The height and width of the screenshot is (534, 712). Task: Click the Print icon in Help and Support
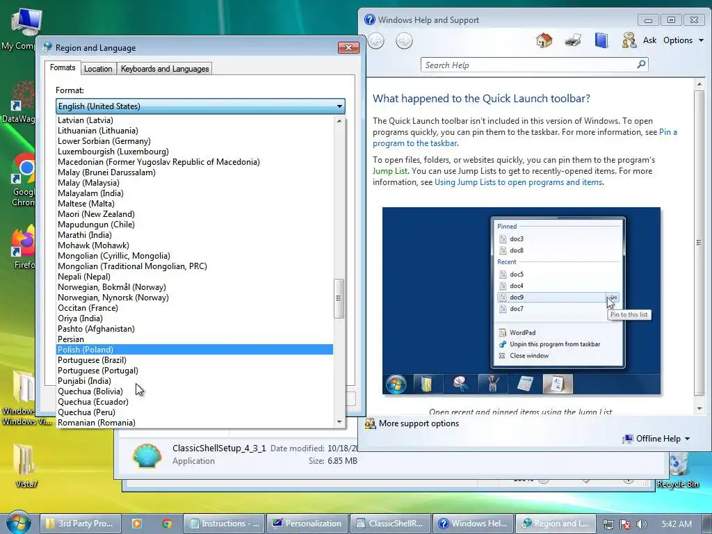[573, 40]
